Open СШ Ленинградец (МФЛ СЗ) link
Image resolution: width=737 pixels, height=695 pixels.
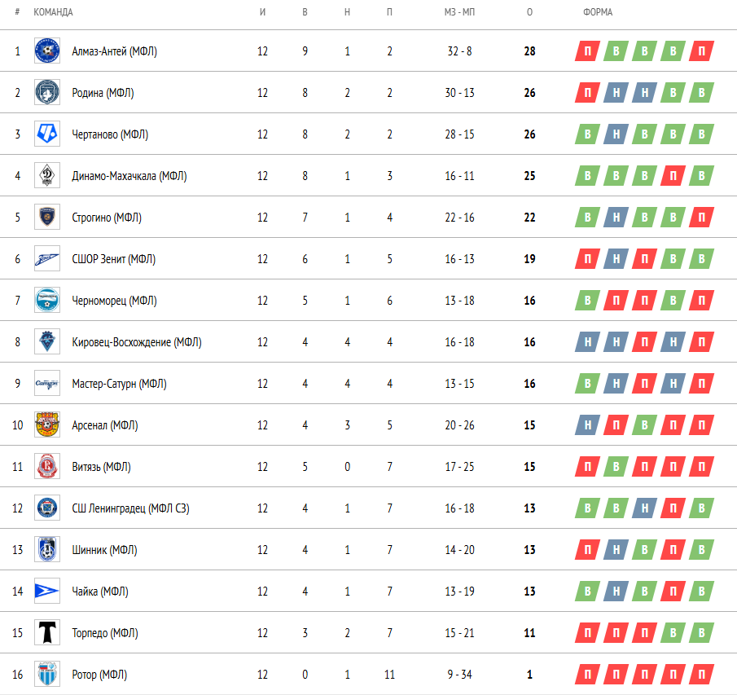(x=130, y=508)
